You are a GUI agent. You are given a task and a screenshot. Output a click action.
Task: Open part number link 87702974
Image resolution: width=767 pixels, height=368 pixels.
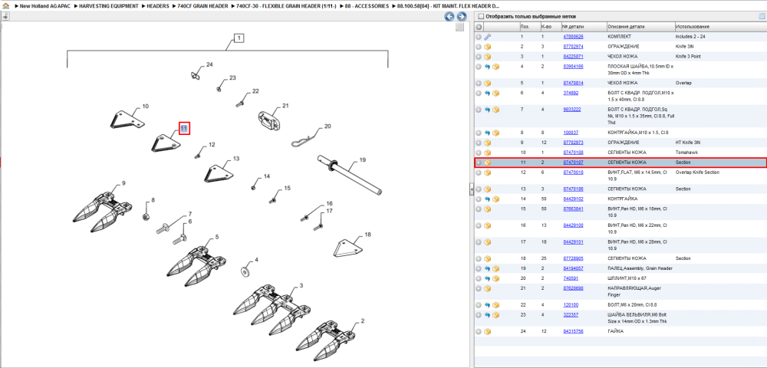[573, 47]
